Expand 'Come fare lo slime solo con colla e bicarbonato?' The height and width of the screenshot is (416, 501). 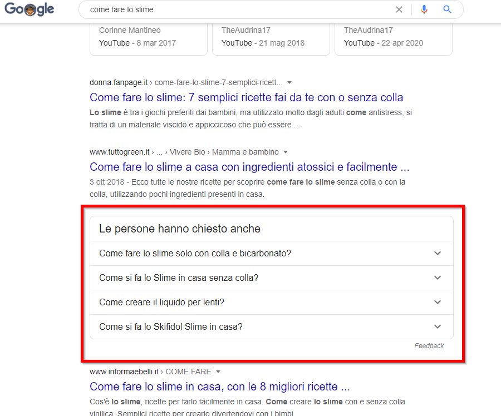(272, 253)
